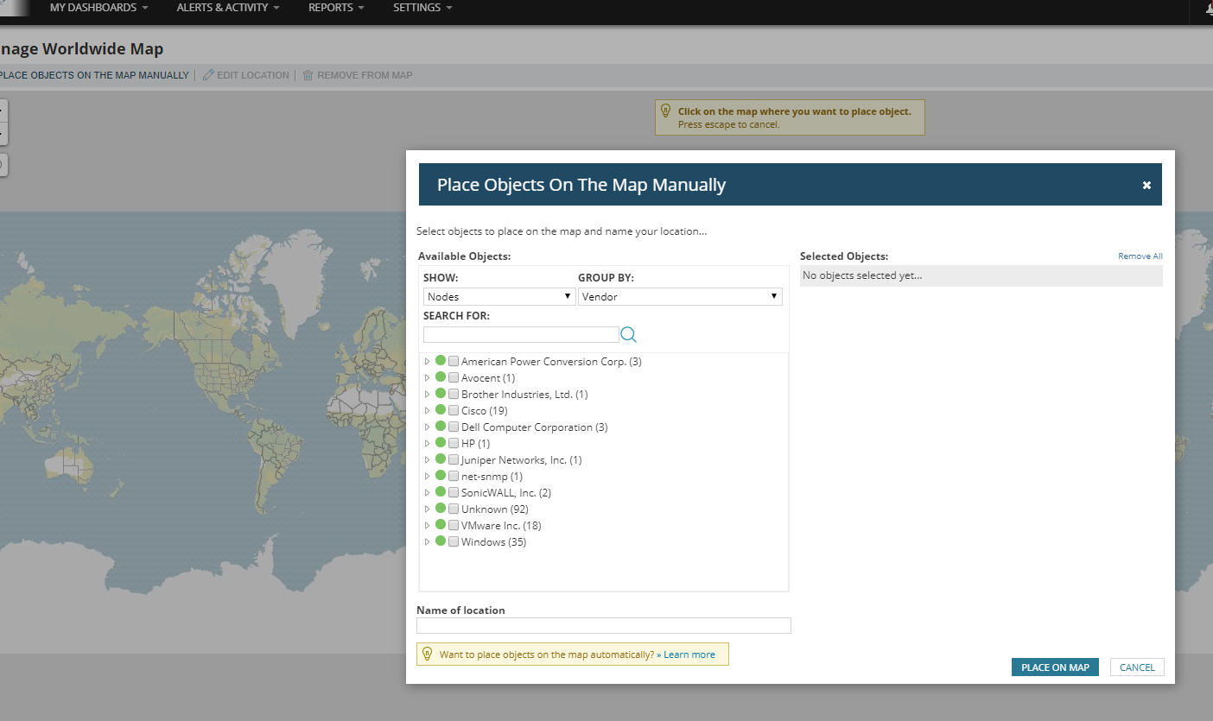Click the Name of location field

pyautogui.click(x=603, y=626)
